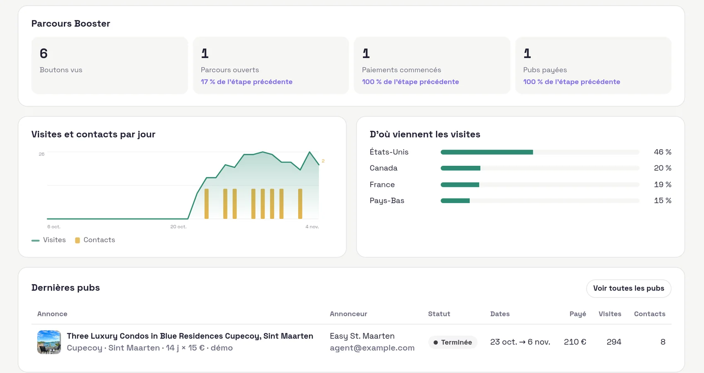Click the Pays-Bas visits bar
The height and width of the screenshot is (373, 704).
point(540,201)
